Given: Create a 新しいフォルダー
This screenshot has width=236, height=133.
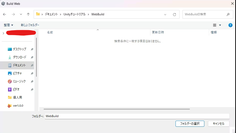Looking at the screenshot, I should [30, 25].
